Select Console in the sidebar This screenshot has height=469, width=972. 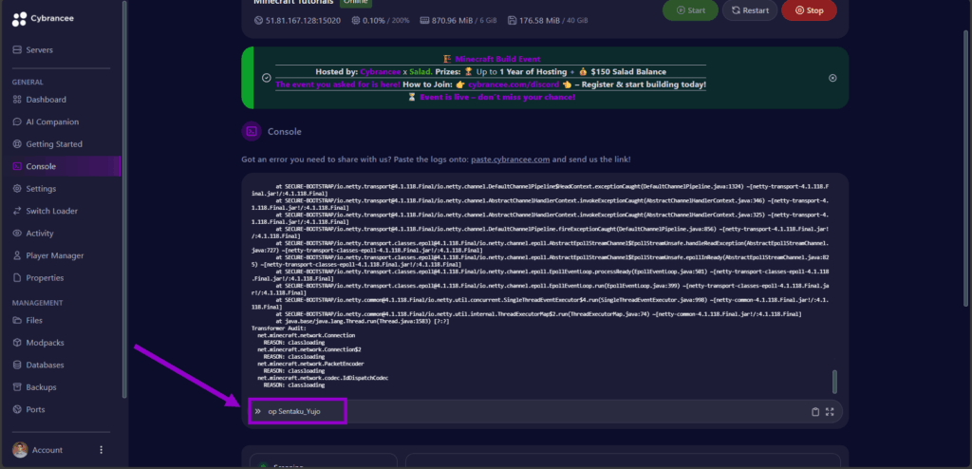point(41,166)
